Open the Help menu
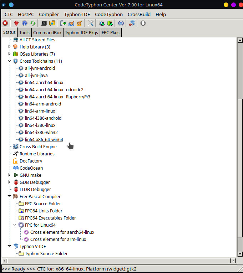The width and height of the screenshot is (243, 273). pyautogui.click(x=161, y=15)
